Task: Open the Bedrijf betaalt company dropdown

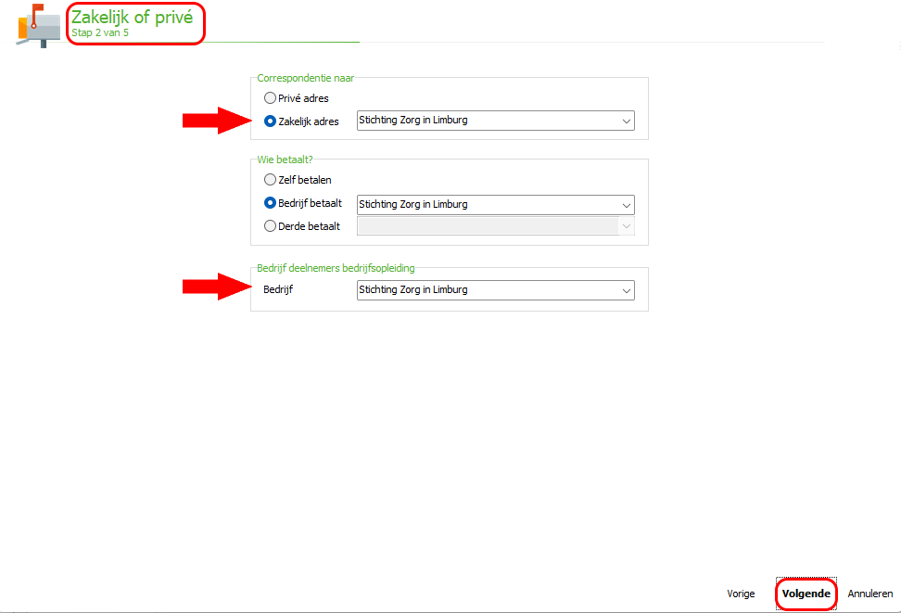Action: (495, 205)
